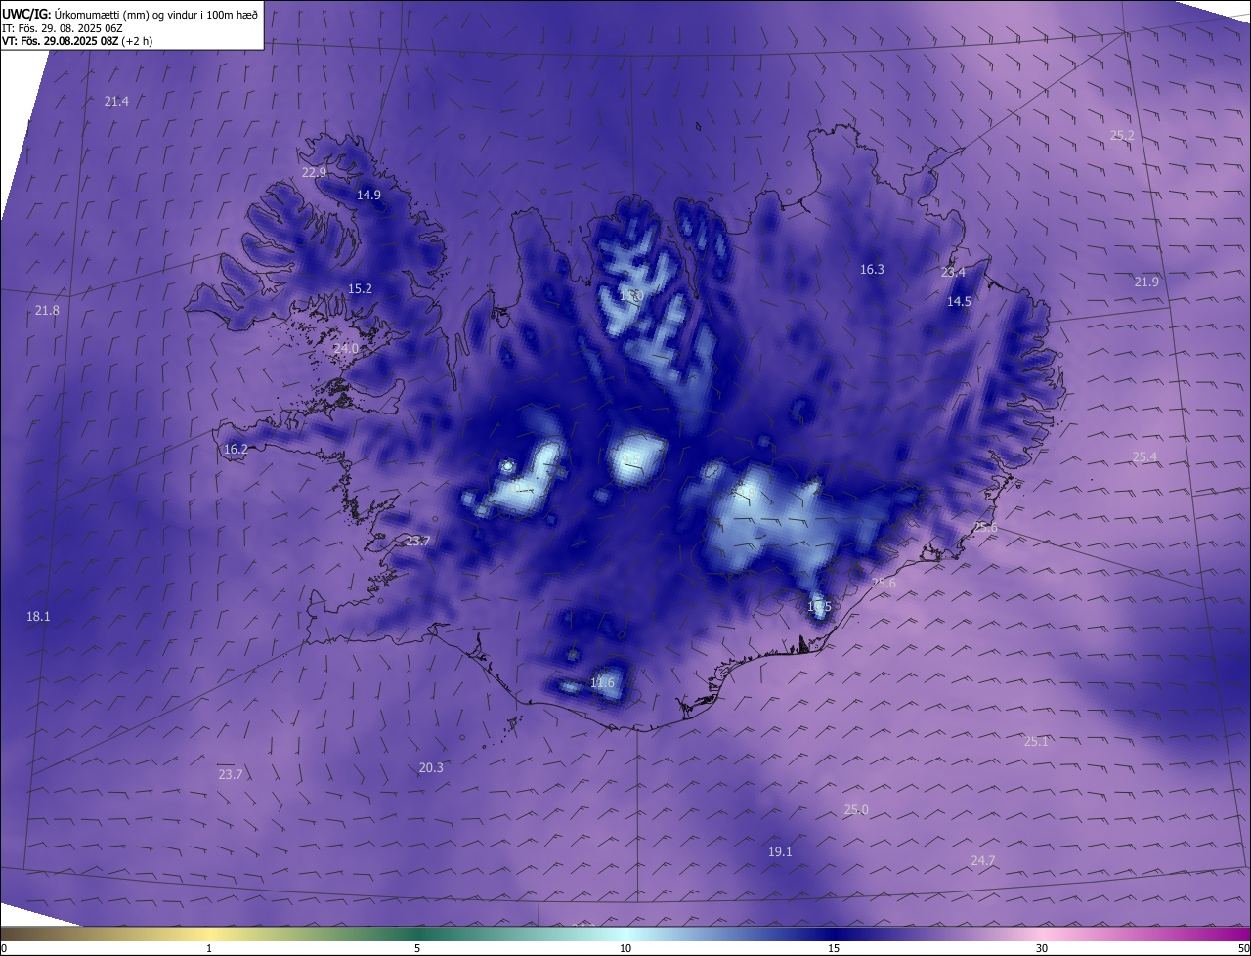Click the colorbar tick label 50
Viewport: 1251px width, 956px height.
(x=1243, y=948)
